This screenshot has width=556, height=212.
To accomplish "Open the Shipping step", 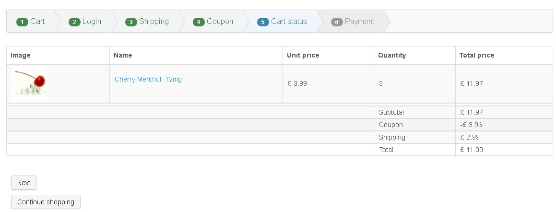I will [154, 22].
